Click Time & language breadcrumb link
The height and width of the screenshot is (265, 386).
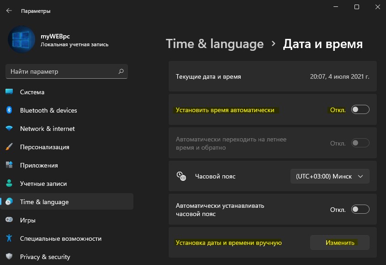click(x=215, y=44)
